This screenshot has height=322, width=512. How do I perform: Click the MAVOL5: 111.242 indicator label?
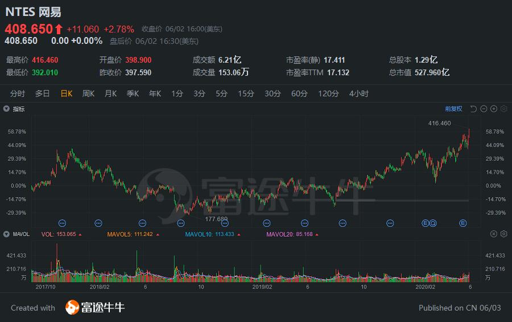coord(130,234)
